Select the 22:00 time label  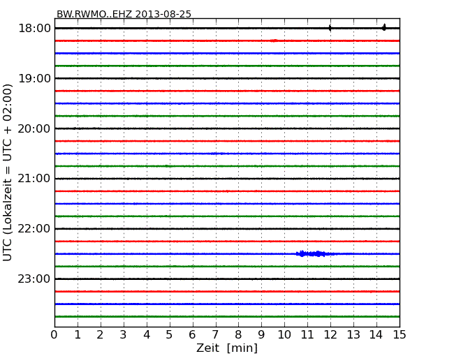pyautogui.click(x=34, y=229)
